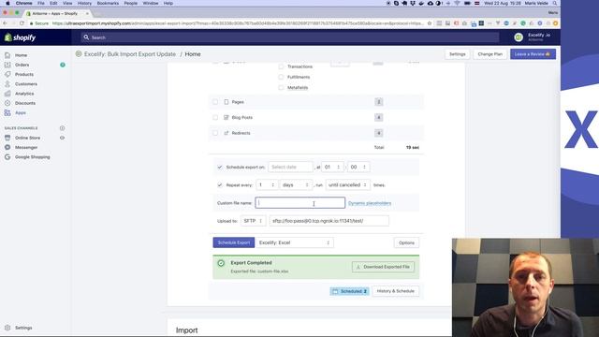This screenshot has height=337, width=599.
Task: Open Analytics chart icon in sidebar
Action: 7,94
